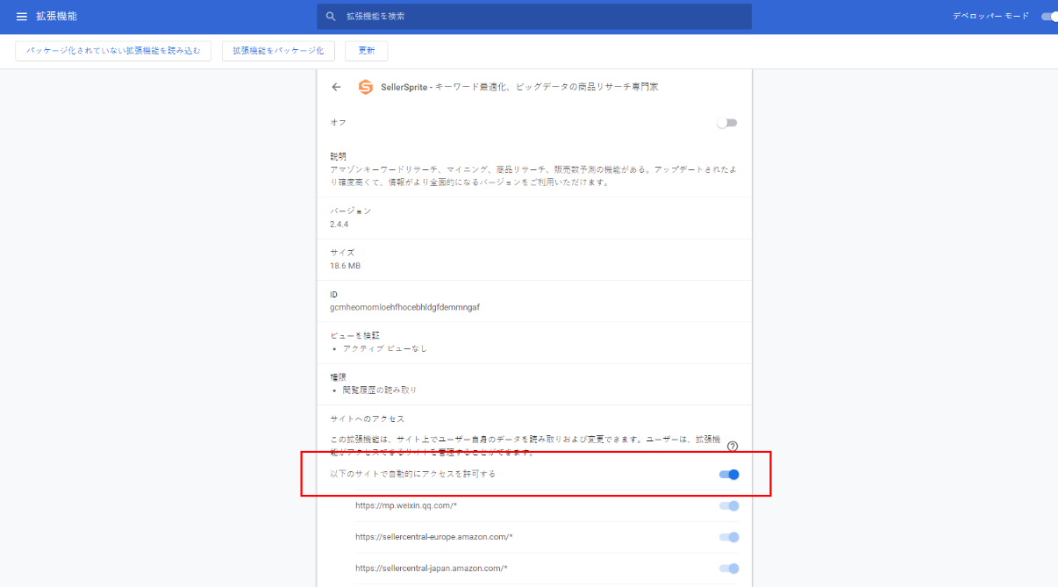The width and height of the screenshot is (1058, 587).
Task: Select the ID gcmheomomloehfhocebhldgfdemmngaf
Action: pyautogui.click(x=404, y=308)
